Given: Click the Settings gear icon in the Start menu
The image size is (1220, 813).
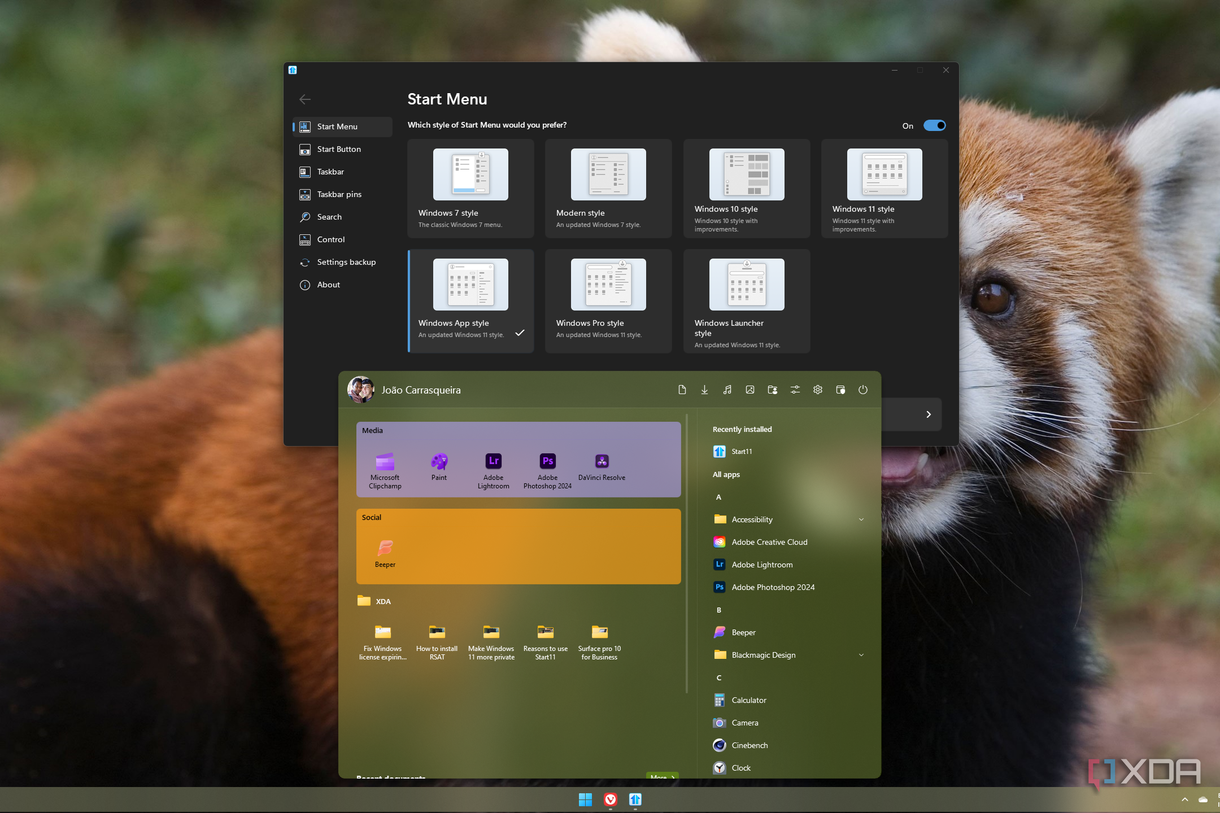Looking at the screenshot, I should 817,390.
